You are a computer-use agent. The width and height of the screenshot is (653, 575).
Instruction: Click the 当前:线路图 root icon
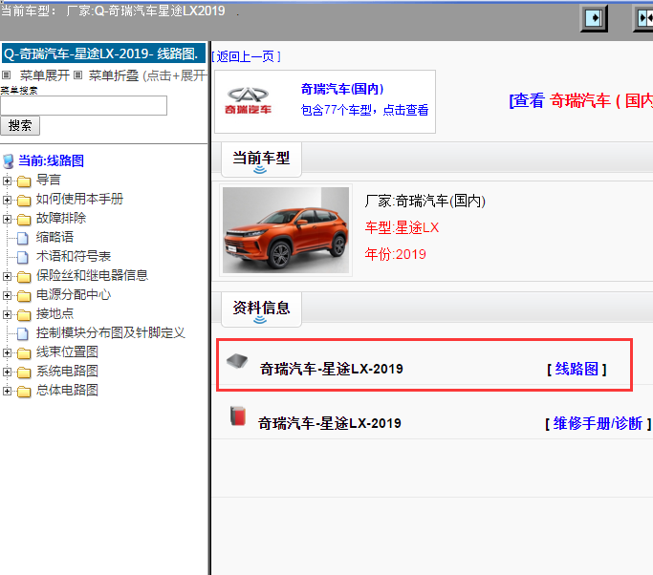[x=8, y=161]
